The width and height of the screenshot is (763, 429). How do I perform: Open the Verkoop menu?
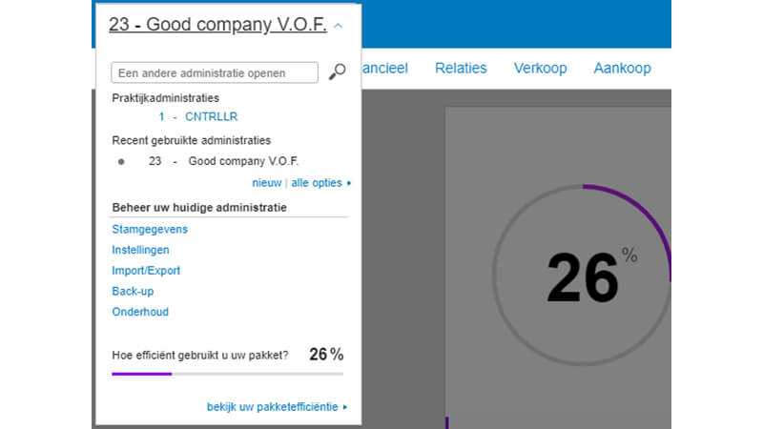540,68
